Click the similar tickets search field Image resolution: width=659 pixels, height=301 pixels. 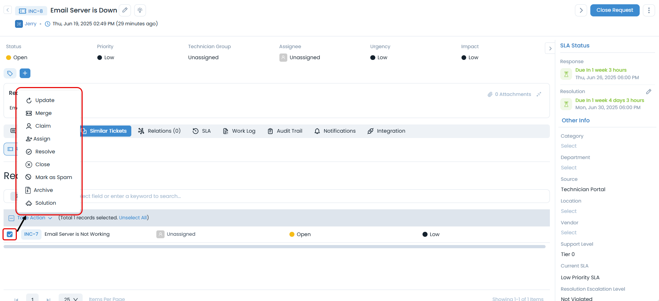pyautogui.click(x=286, y=196)
